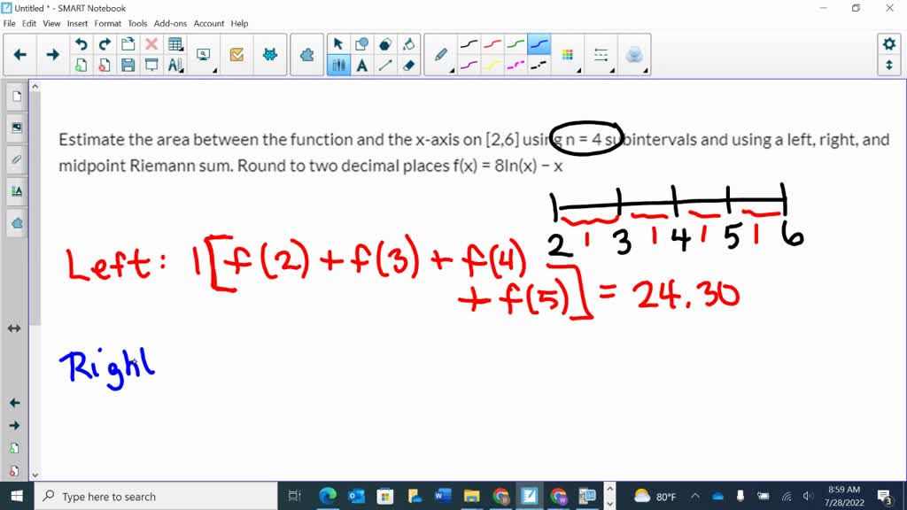
Task: Click the Next Page forward arrow
Action: pos(52,54)
